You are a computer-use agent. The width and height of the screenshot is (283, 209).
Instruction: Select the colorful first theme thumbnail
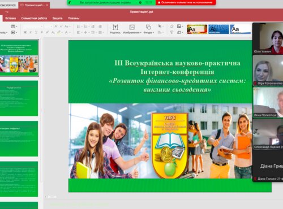pos(197,29)
